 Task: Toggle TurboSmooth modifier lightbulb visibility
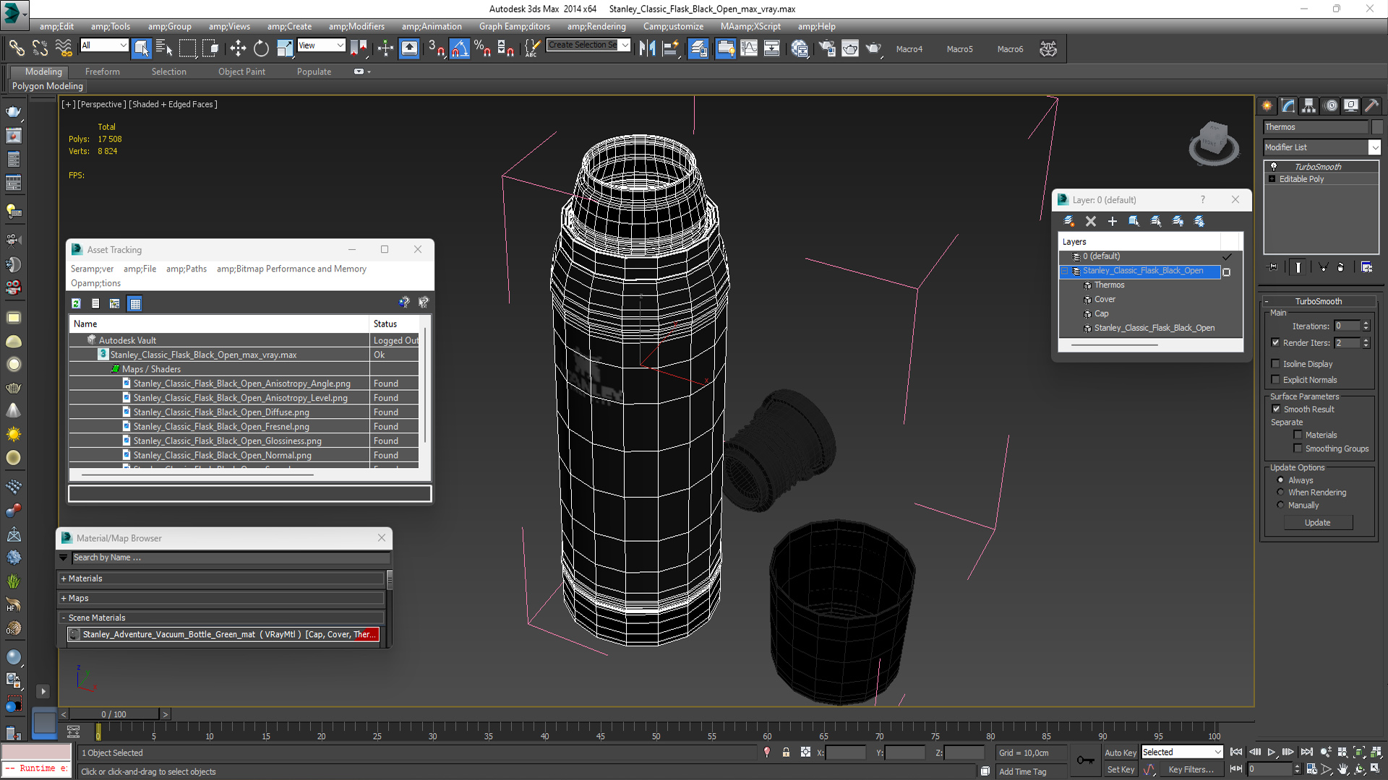tap(1274, 167)
